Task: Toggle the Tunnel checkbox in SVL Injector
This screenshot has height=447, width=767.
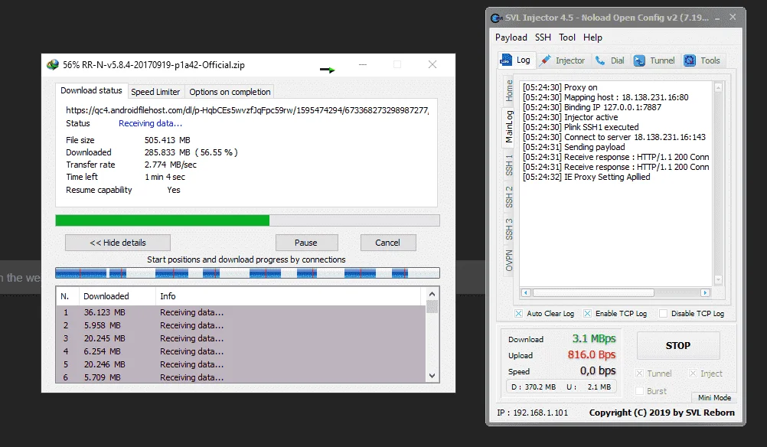Action: [x=639, y=374]
